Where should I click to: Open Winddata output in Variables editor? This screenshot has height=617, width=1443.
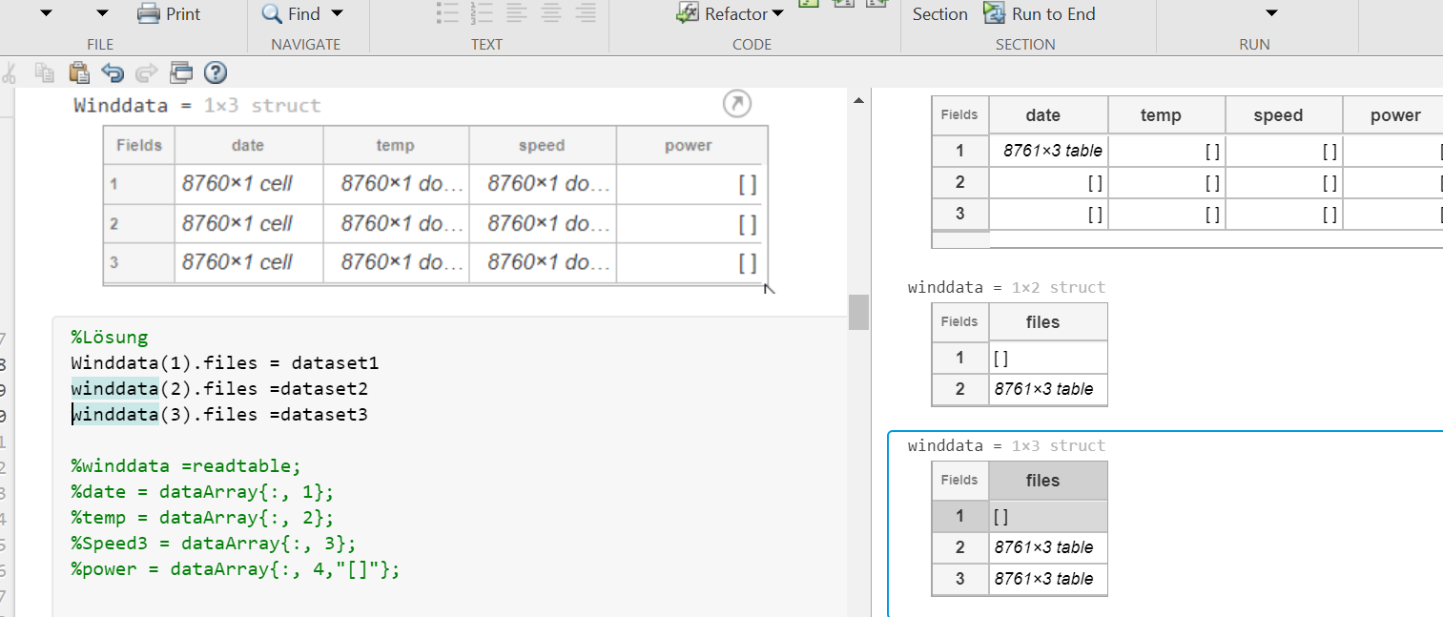[x=736, y=104]
